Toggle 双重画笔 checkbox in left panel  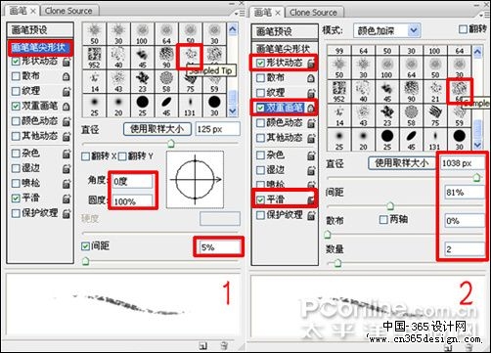(16, 106)
